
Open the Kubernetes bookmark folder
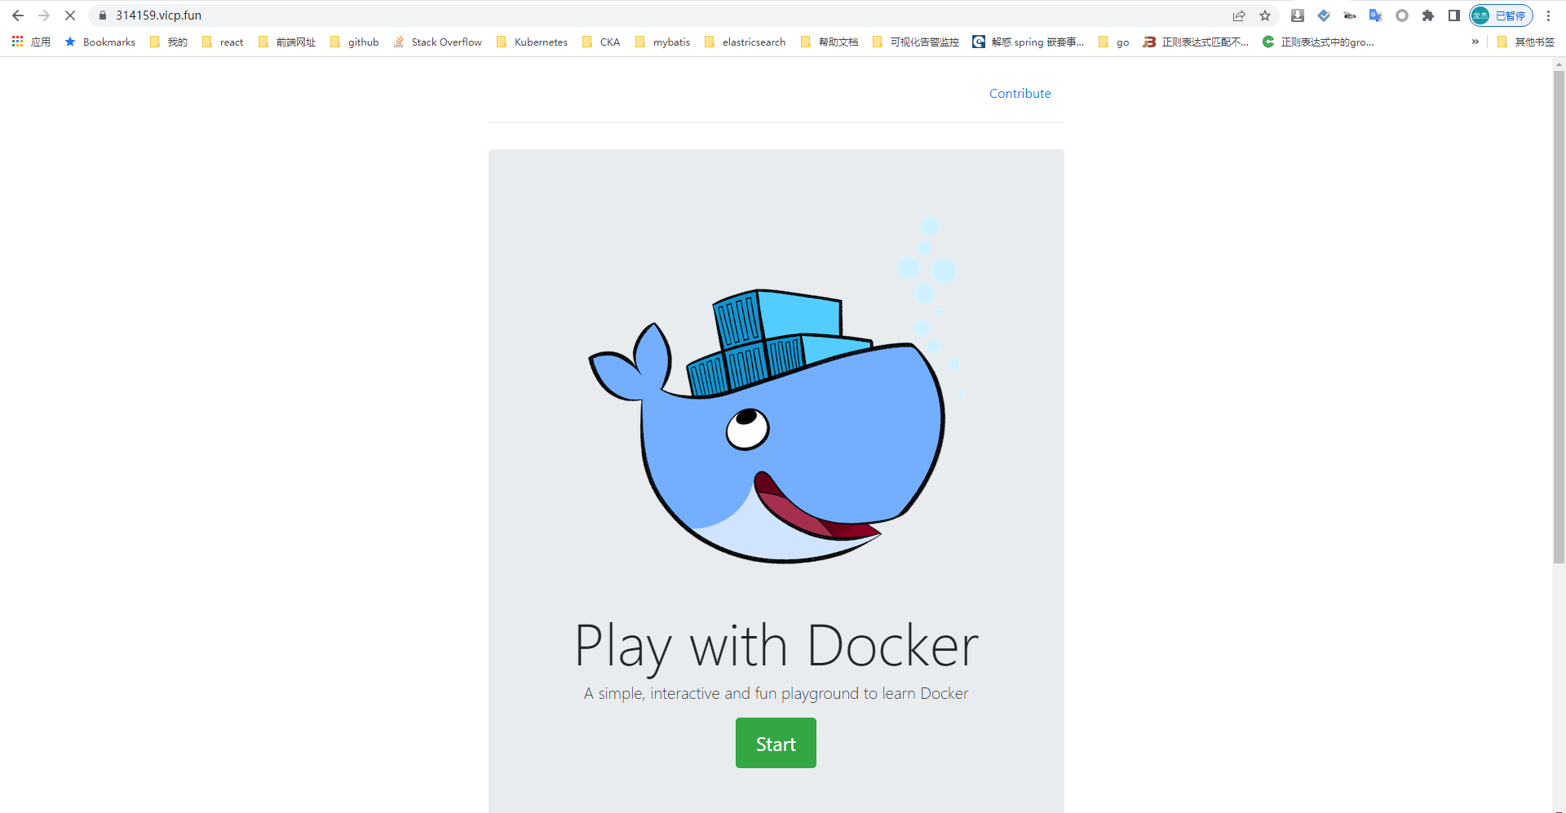[532, 42]
